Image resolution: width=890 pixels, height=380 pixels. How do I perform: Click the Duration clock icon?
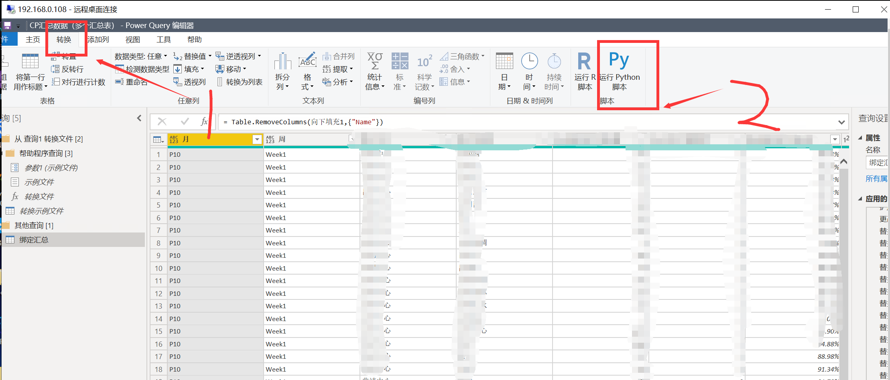click(554, 61)
